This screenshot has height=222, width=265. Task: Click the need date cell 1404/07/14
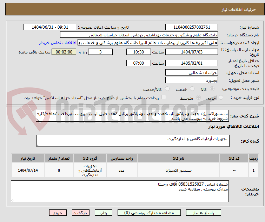tap(28, 170)
